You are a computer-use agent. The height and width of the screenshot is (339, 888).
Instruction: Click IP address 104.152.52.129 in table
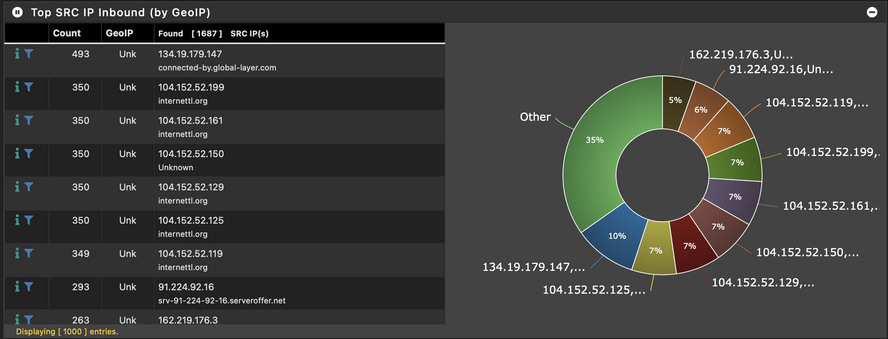(191, 187)
